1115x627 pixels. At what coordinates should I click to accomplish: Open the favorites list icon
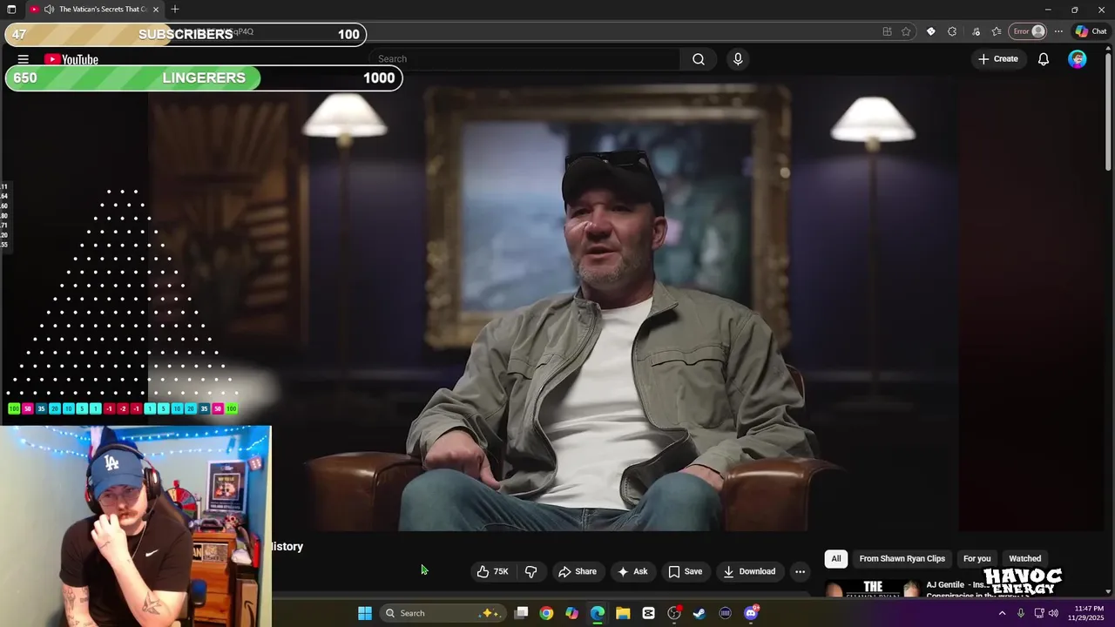point(997,31)
